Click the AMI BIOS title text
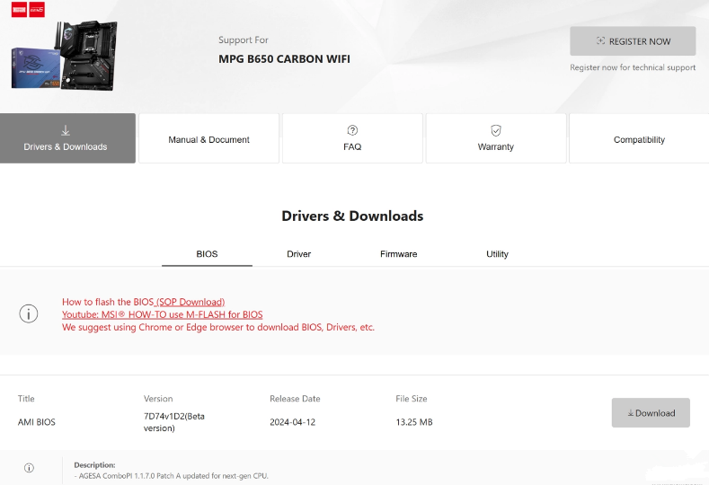The image size is (709, 485). coord(37,422)
